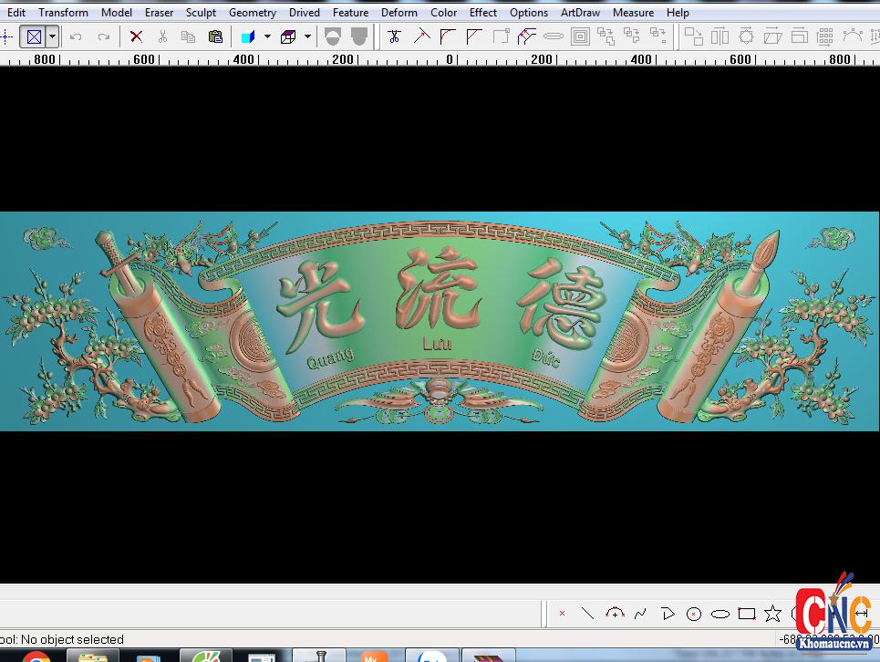Select the polyline drawing tool

click(668, 614)
